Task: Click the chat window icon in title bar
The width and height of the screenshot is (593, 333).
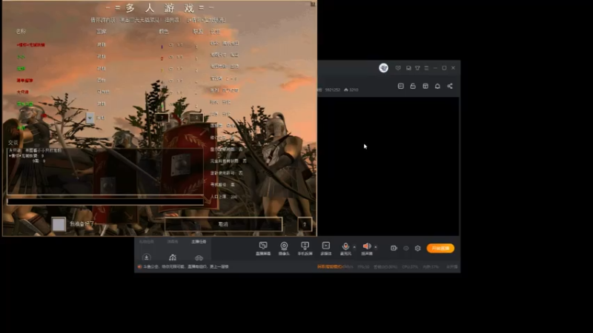Action: (x=408, y=68)
